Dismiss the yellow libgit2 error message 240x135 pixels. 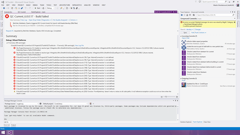235,22
